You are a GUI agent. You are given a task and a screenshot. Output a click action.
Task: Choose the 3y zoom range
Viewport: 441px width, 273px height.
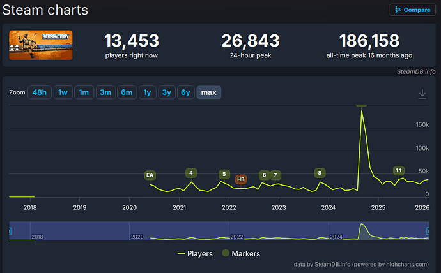coord(166,92)
